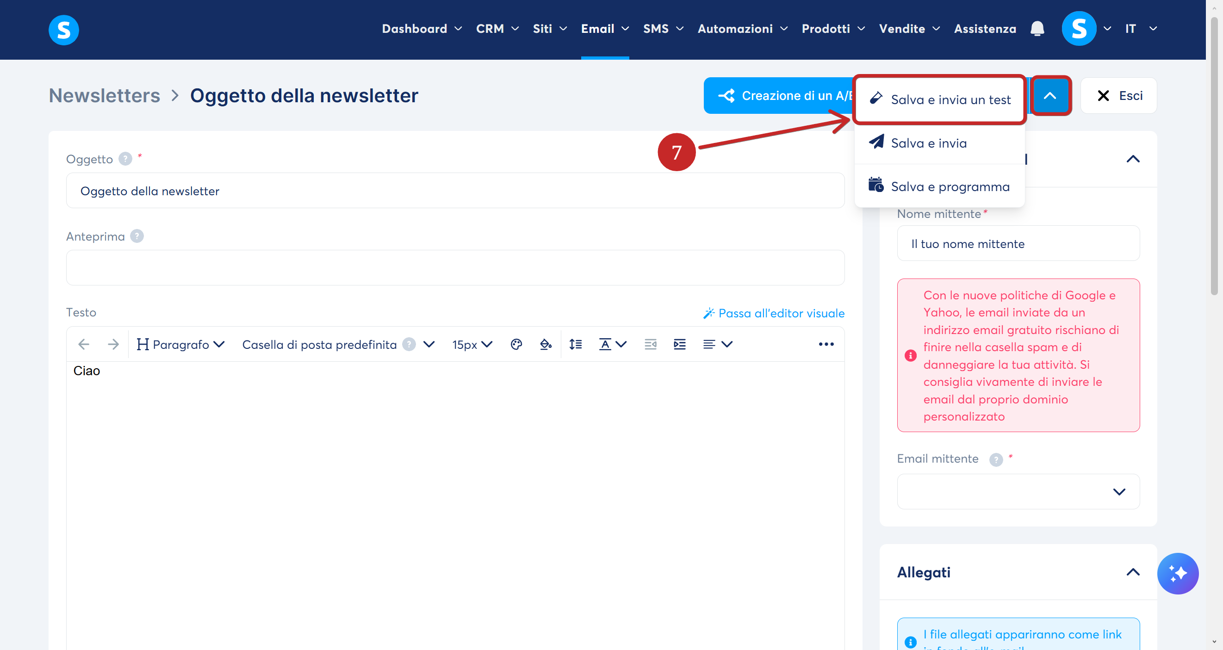Open the Vendite menu
This screenshot has height=650, width=1223.
pos(909,29)
